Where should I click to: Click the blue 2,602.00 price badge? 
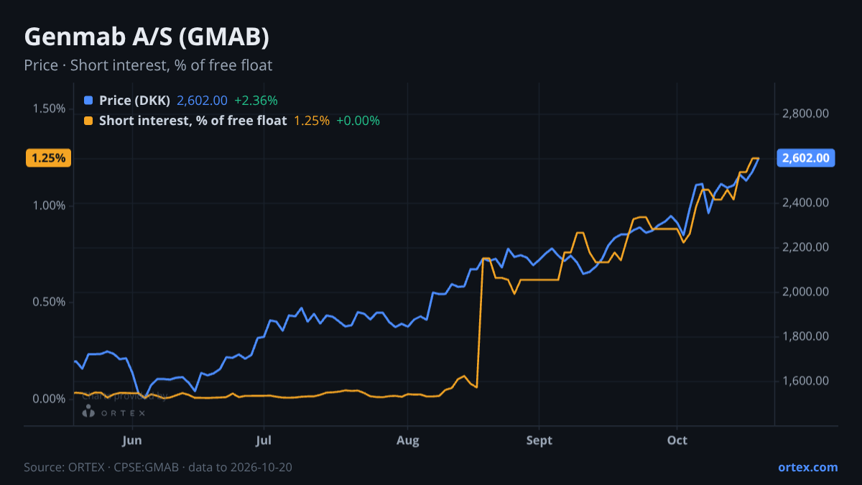point(806,158)
